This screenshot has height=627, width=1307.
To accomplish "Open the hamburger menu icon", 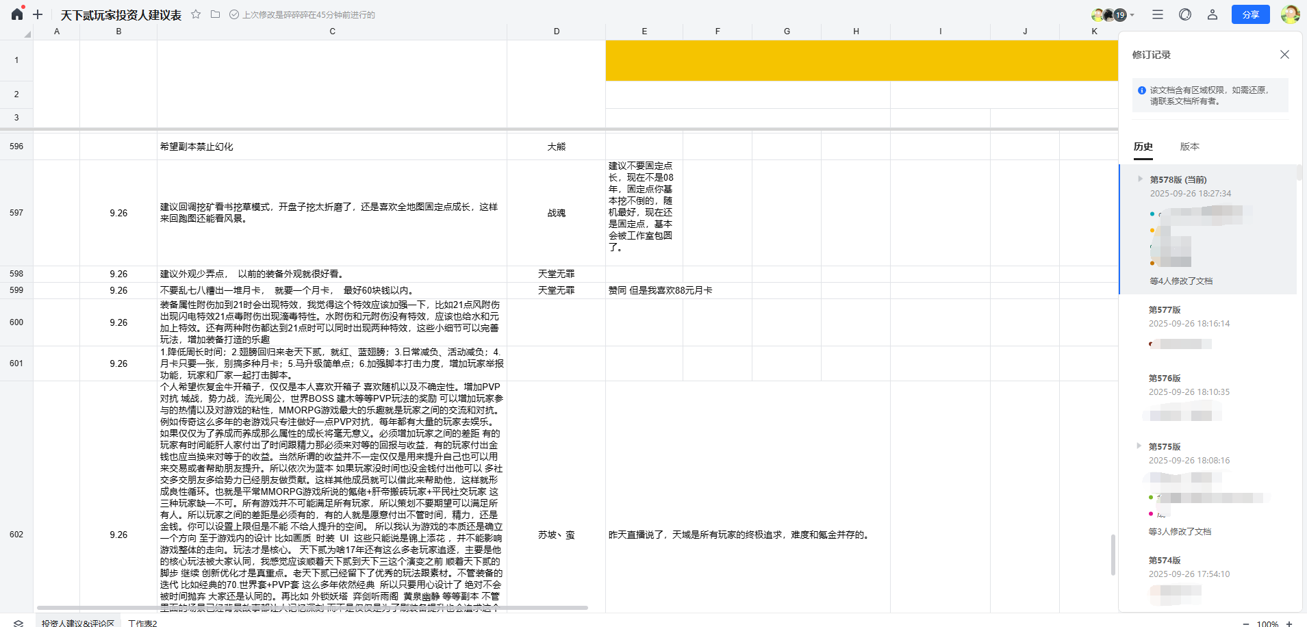I will point(1158,14).
